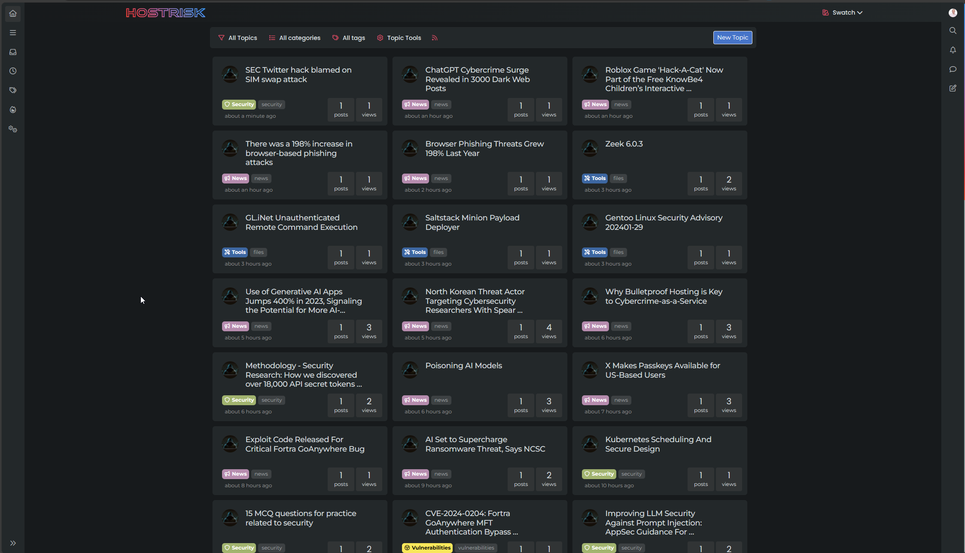Open the user profile avatar at top right

(953, 12)
